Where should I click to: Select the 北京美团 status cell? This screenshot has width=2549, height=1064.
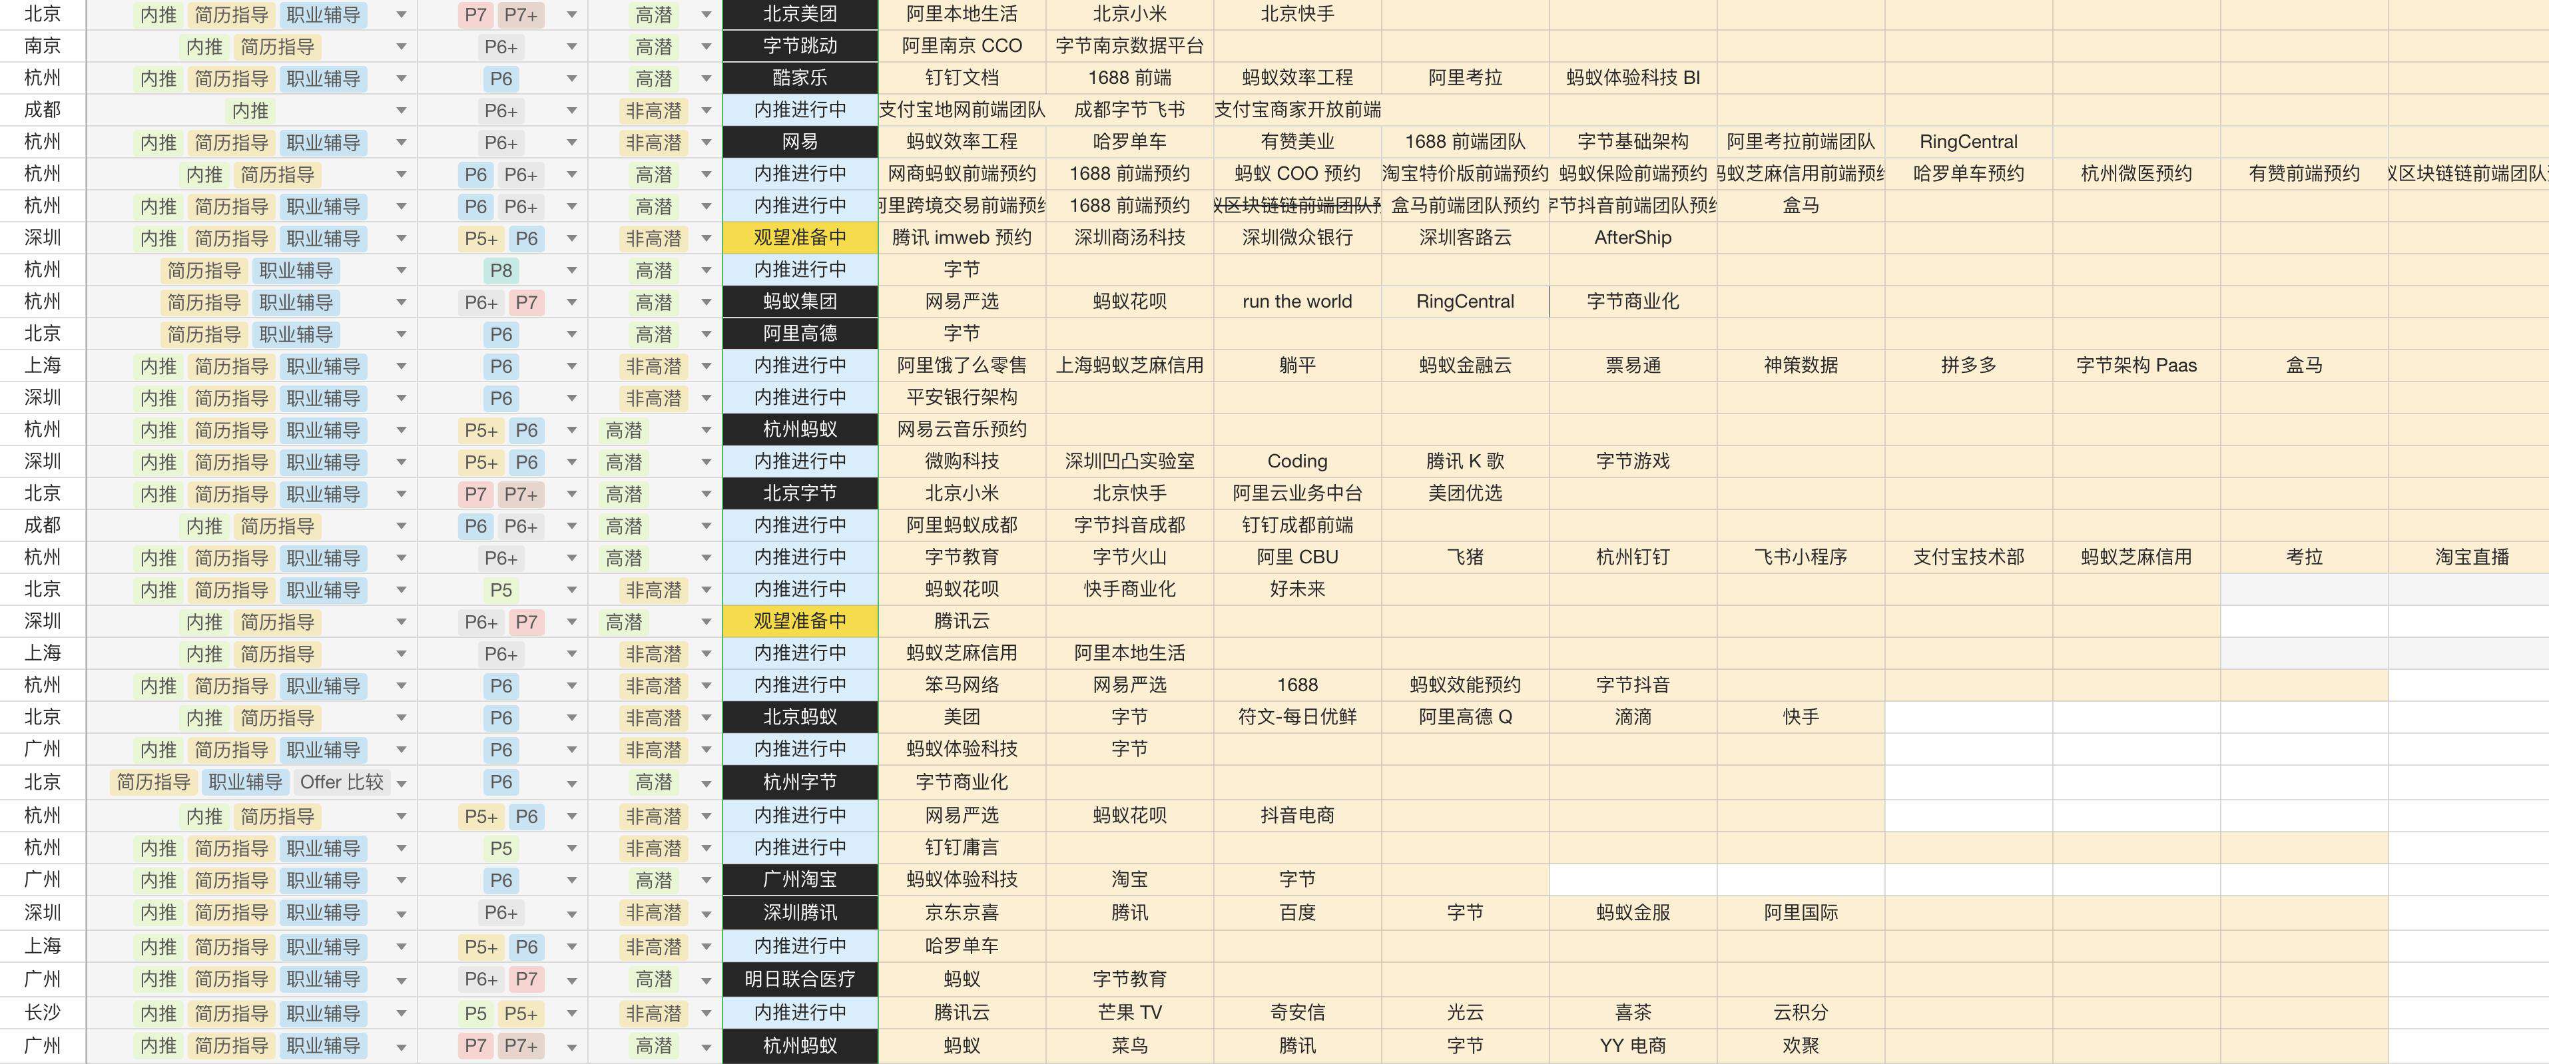pyautogui.click(x=800, y=14)
